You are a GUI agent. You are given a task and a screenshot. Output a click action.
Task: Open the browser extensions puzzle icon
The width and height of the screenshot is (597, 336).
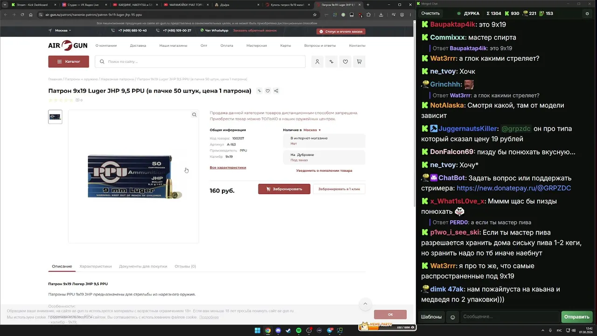tap(368, 14)
